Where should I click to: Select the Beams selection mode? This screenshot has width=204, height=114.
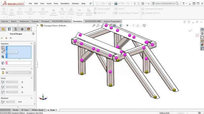click(x=3, y=57)
